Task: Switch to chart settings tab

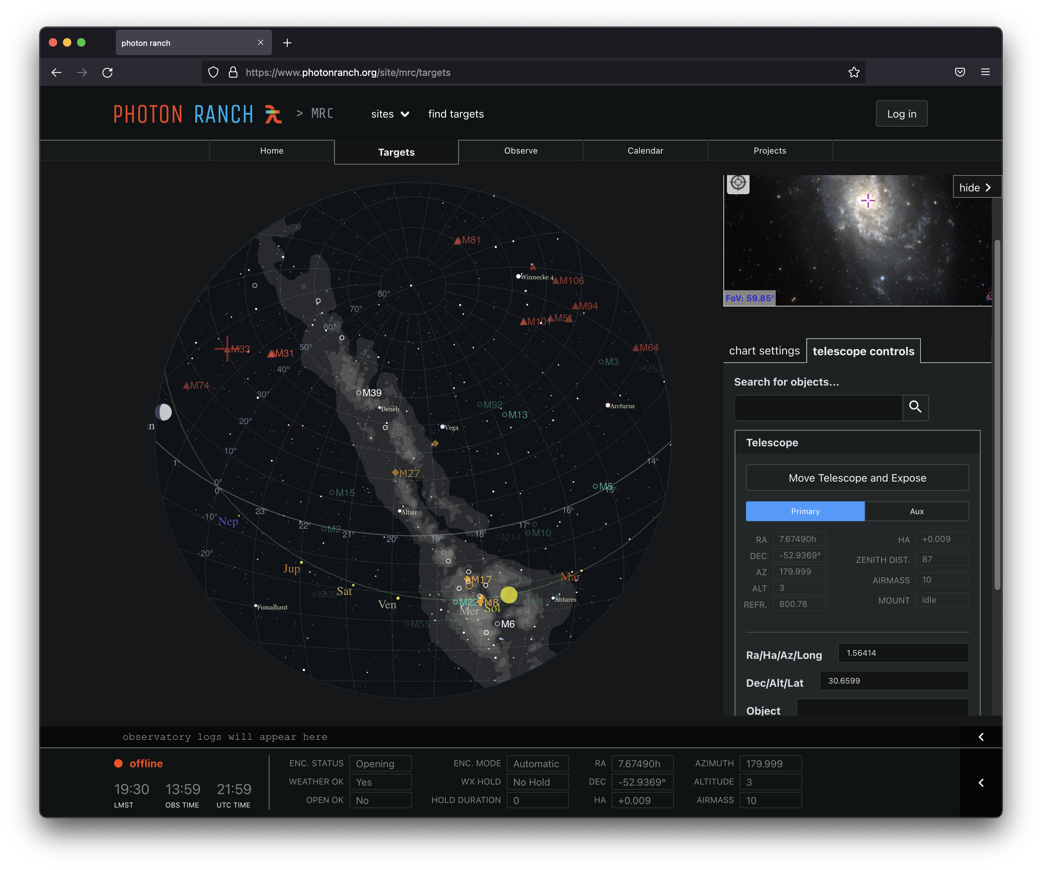Action: point(764,351)
